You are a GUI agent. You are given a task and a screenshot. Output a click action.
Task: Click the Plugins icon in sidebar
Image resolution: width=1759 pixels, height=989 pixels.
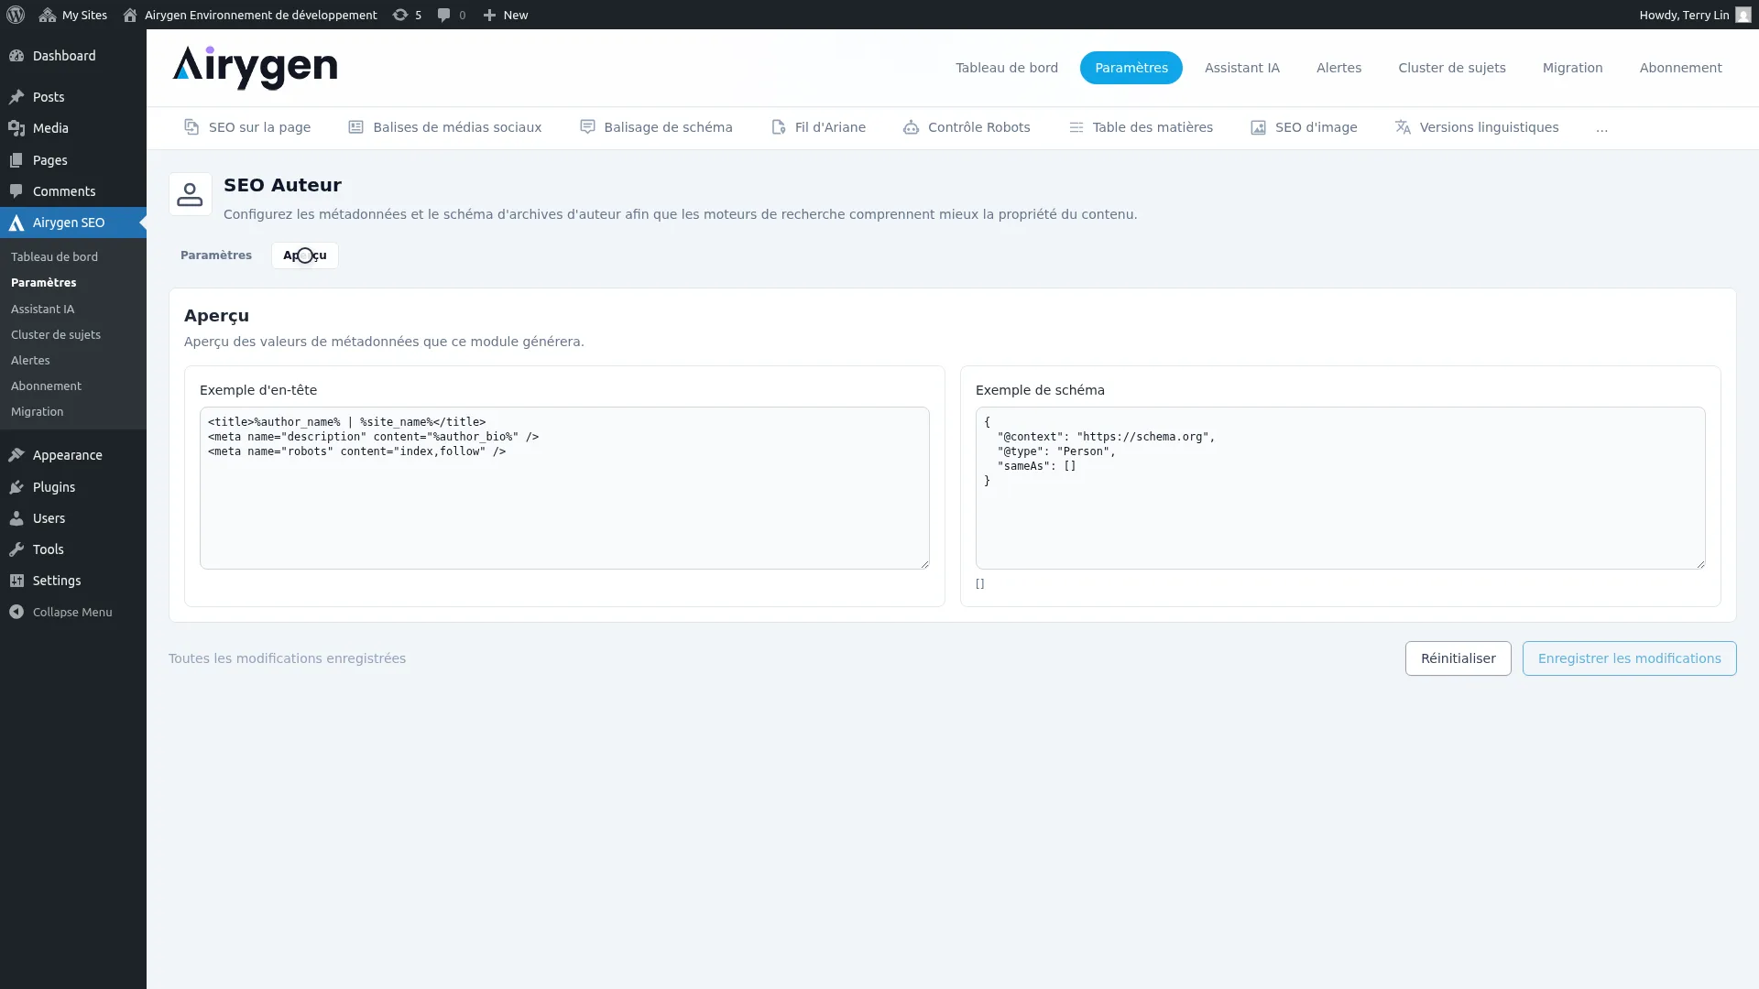16,487
